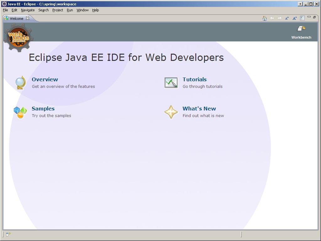This screenshot has width=321, height=241.
Task: Close the Eclipse window
Action: click(x=317, y=4)
